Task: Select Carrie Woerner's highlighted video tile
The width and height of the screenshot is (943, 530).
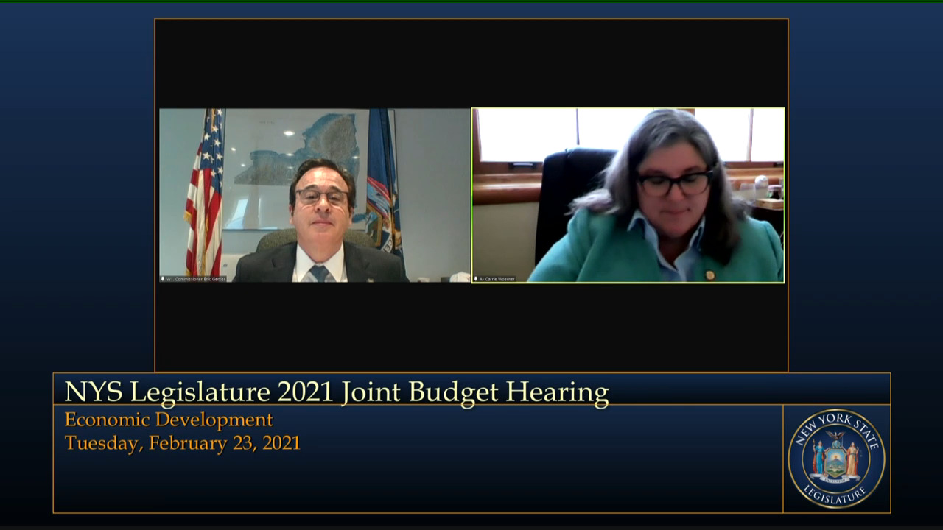Action: [x=628, y=195]
